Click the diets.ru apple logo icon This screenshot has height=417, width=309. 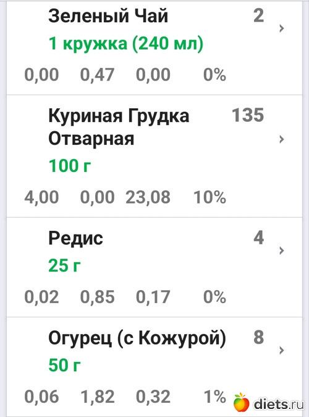(241, 402)
